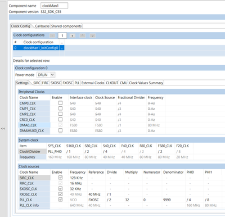
Task: Click the S160_CLK divider cell / 1
Action: click(x=74, y=151)
